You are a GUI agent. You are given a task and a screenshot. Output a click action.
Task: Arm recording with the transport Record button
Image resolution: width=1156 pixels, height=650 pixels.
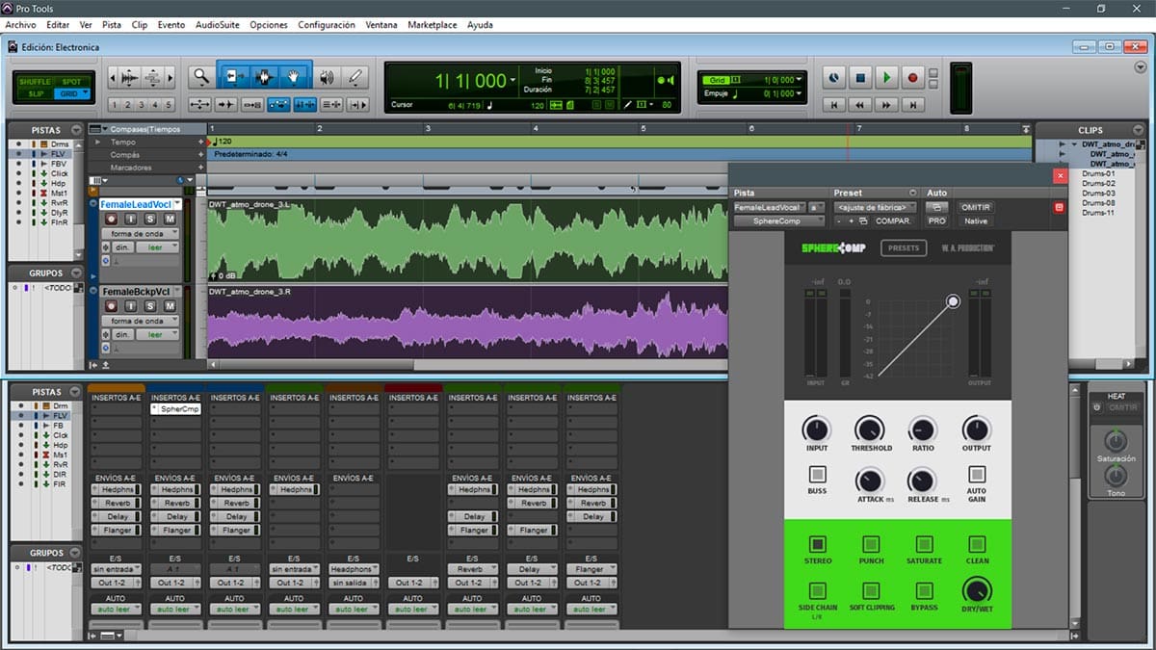pos(913,77)
